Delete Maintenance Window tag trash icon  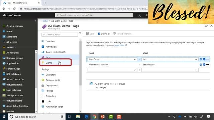pos(201,65)
